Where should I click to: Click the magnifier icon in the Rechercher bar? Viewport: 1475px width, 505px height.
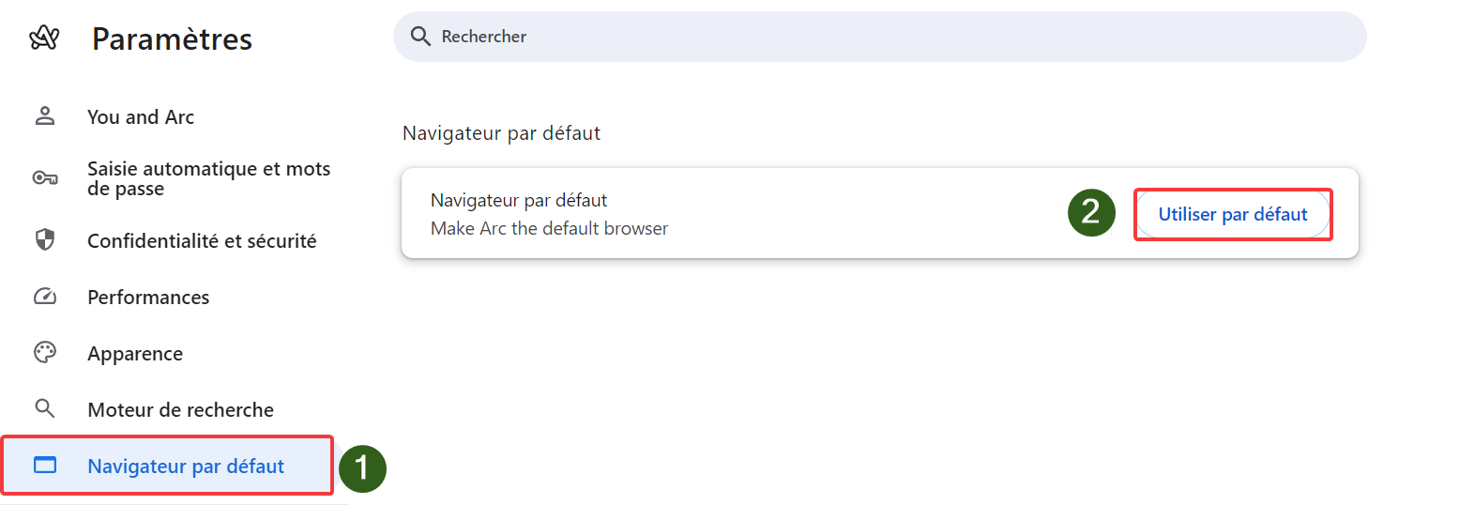[420, 37]
